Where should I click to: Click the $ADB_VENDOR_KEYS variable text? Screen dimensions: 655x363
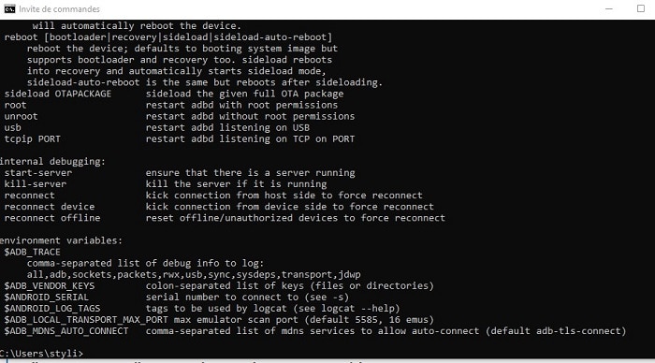click(x=50, y=285)
